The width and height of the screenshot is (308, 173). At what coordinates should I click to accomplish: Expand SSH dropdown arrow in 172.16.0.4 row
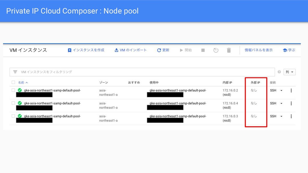coord(281,103)
